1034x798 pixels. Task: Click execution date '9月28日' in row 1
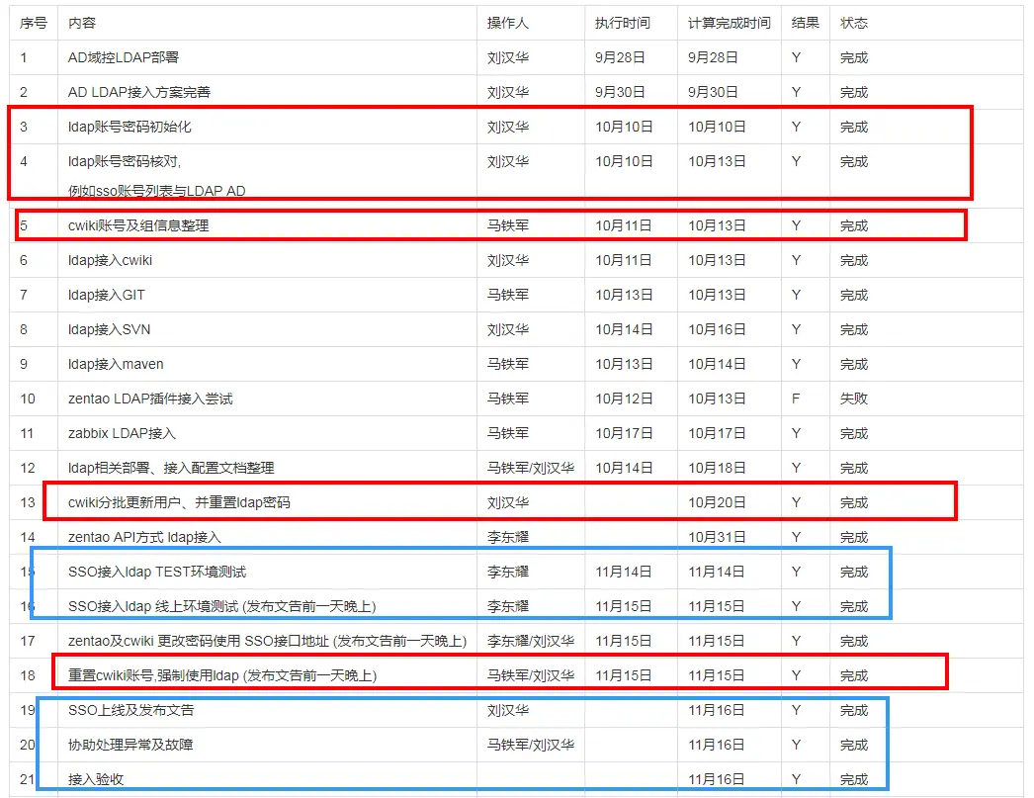(620, 57)
